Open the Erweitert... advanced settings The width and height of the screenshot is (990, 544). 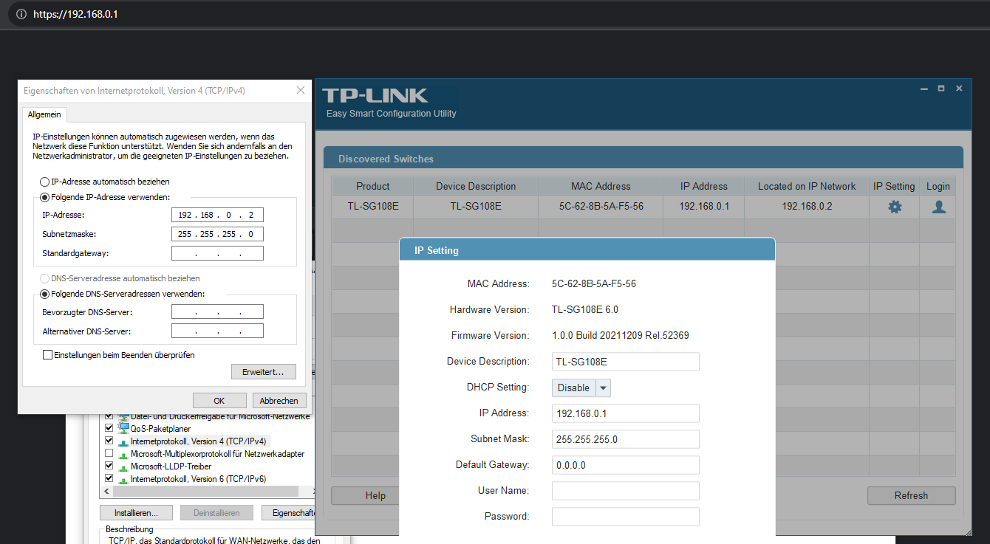(264, 372)
